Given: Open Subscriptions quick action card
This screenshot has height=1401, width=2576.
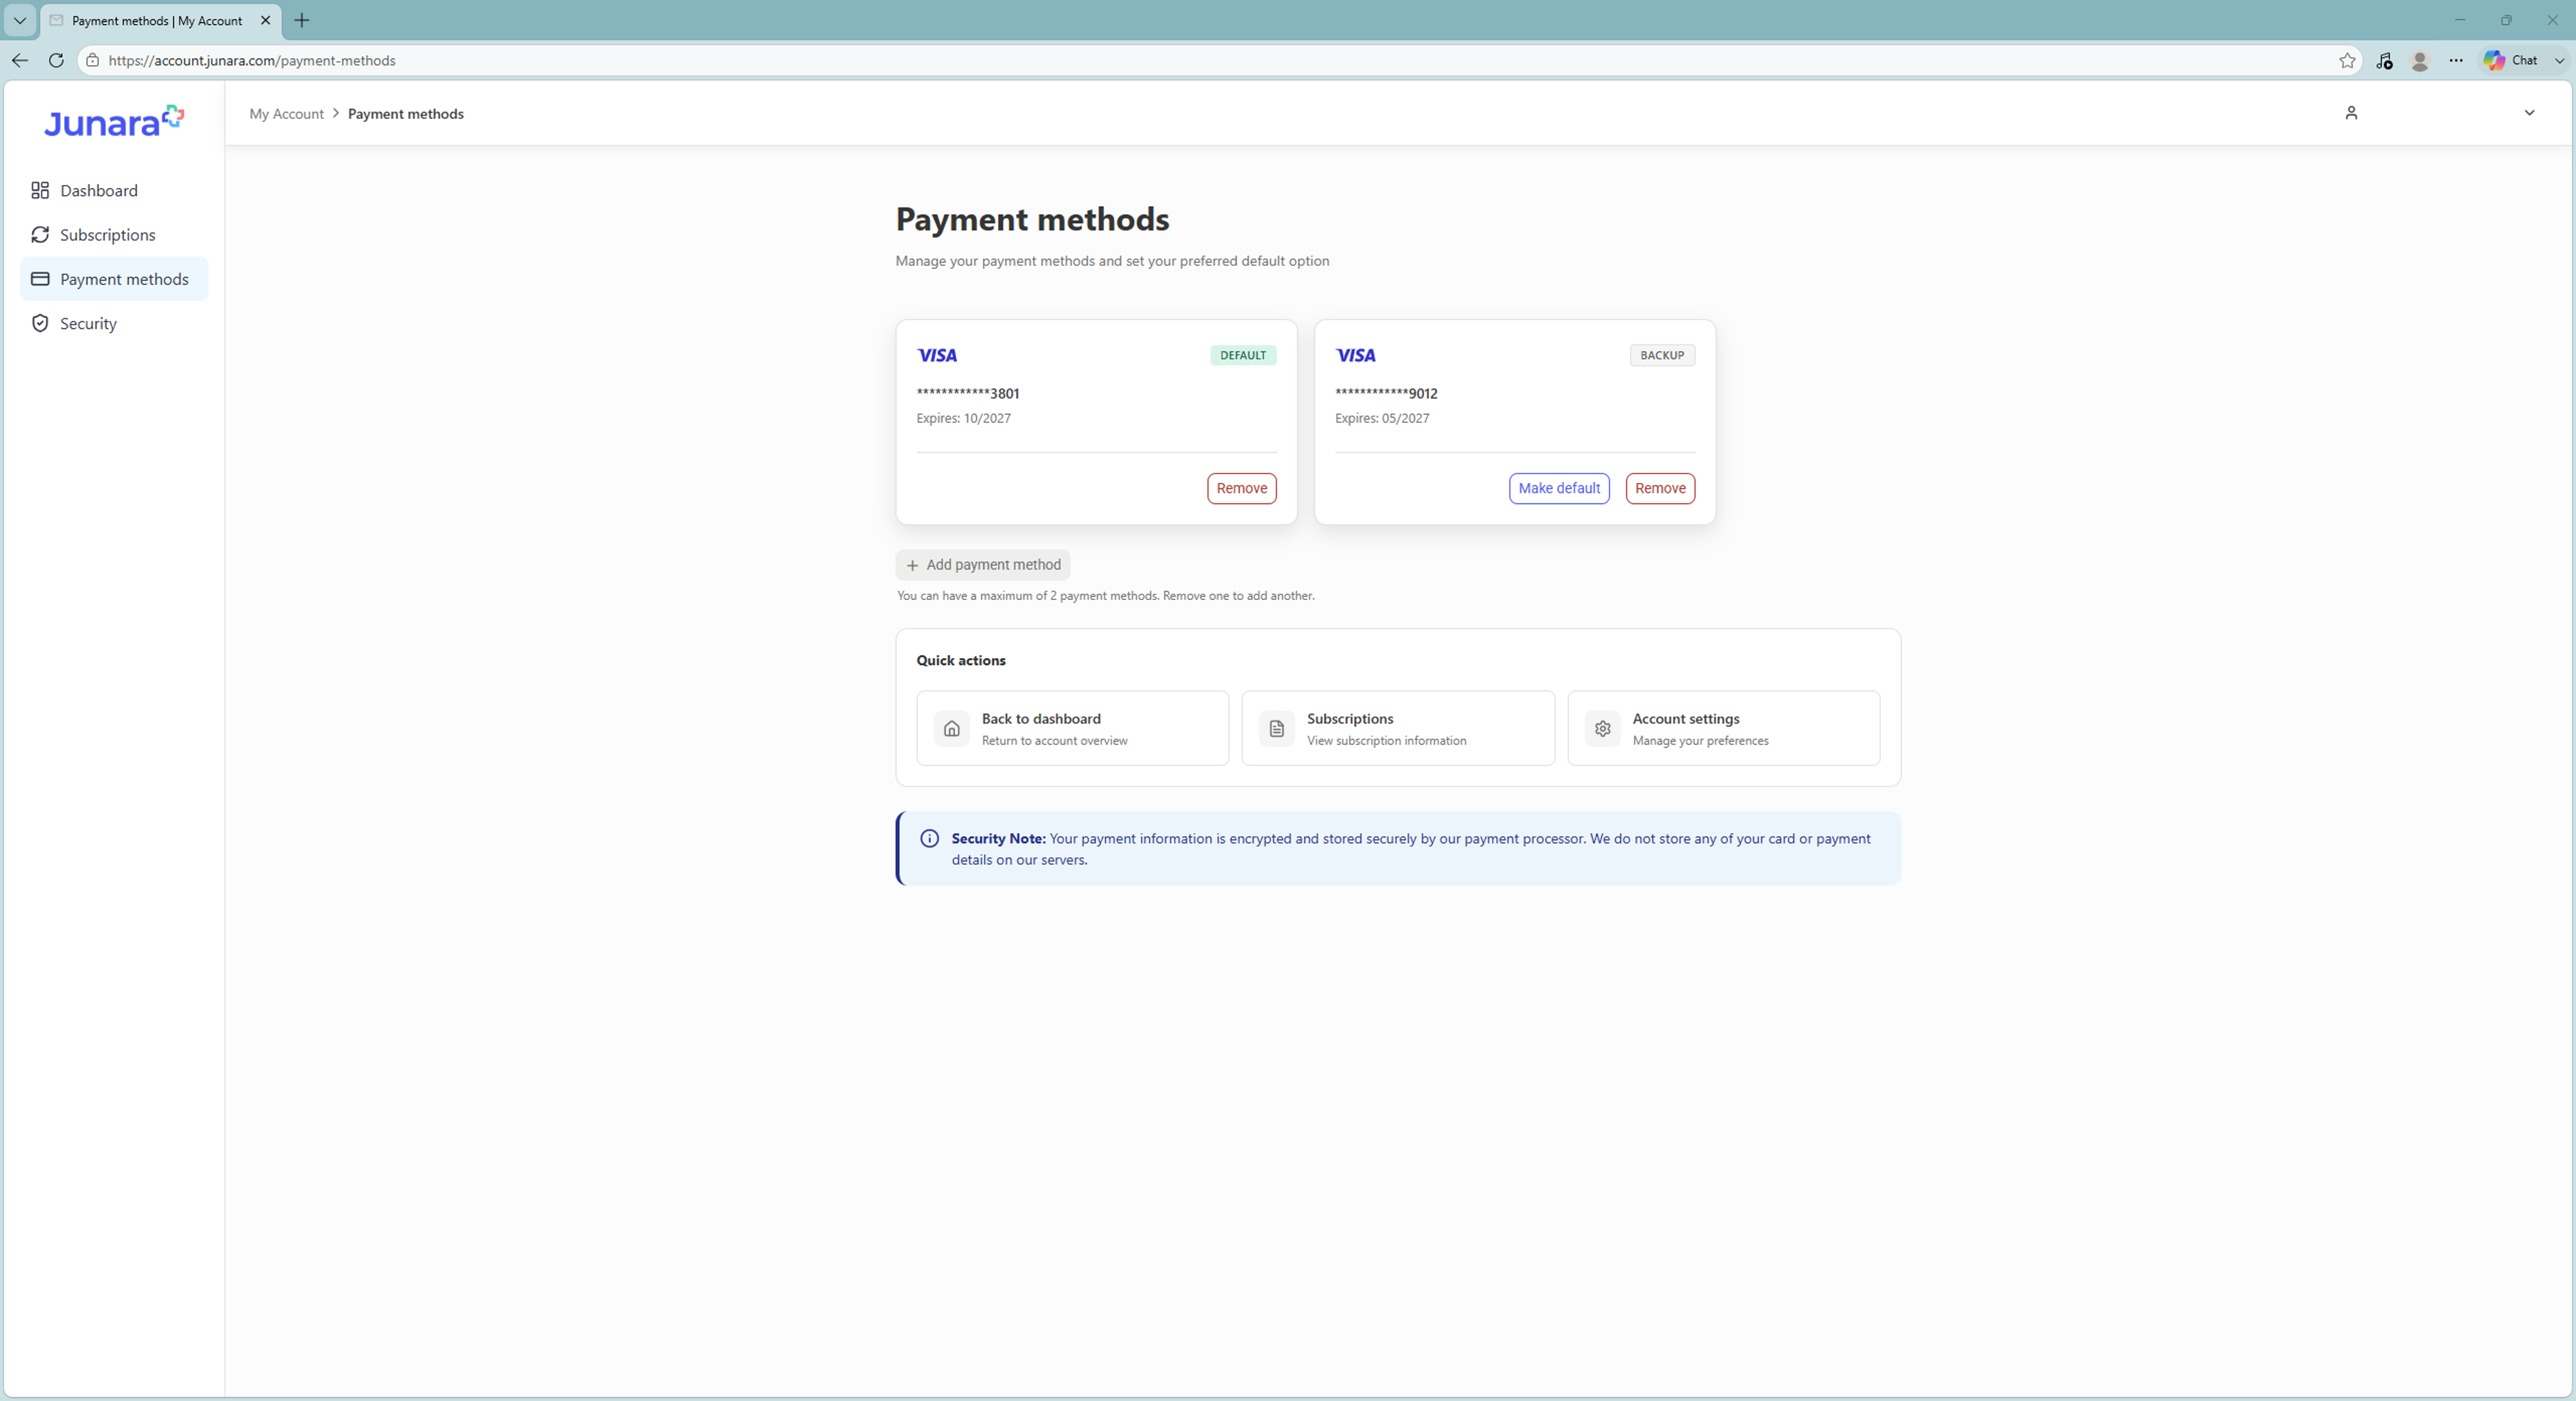Looking at the screenshot, I should pos(1398,728).
